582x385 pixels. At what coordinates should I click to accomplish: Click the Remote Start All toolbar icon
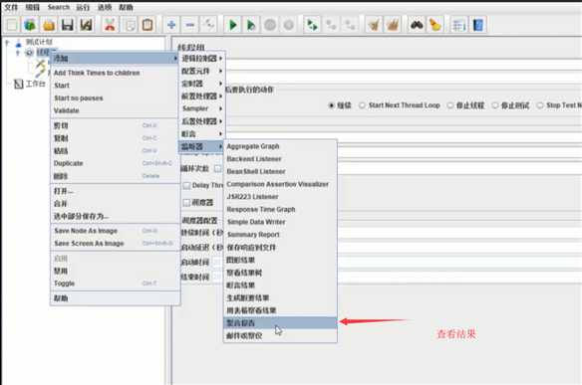click(312, 25)
